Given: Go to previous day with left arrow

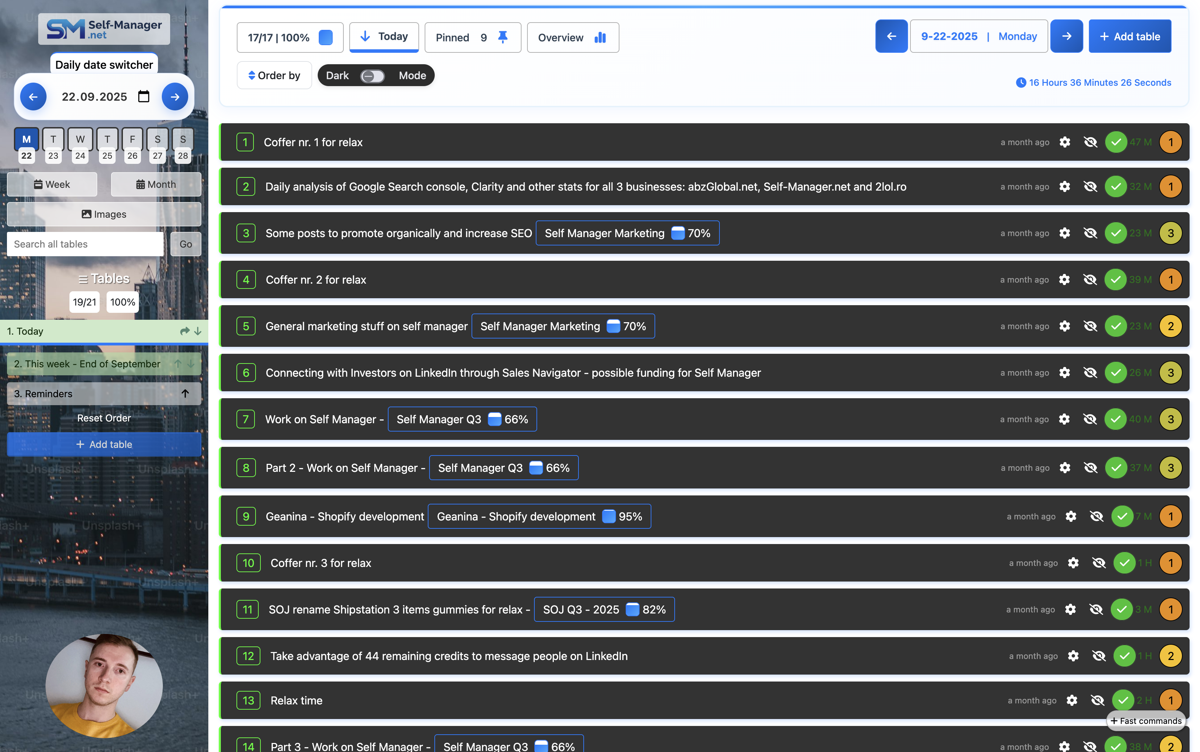Looking at the screenshot, I should (33, 97).
